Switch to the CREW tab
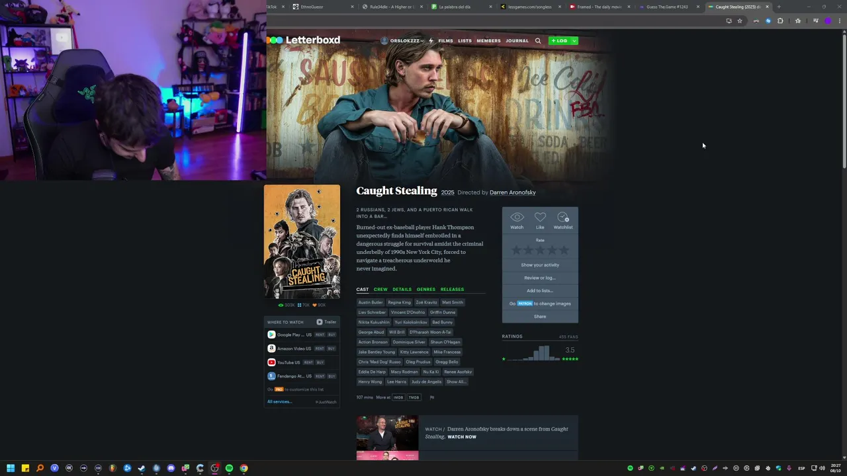 (380, 289)
